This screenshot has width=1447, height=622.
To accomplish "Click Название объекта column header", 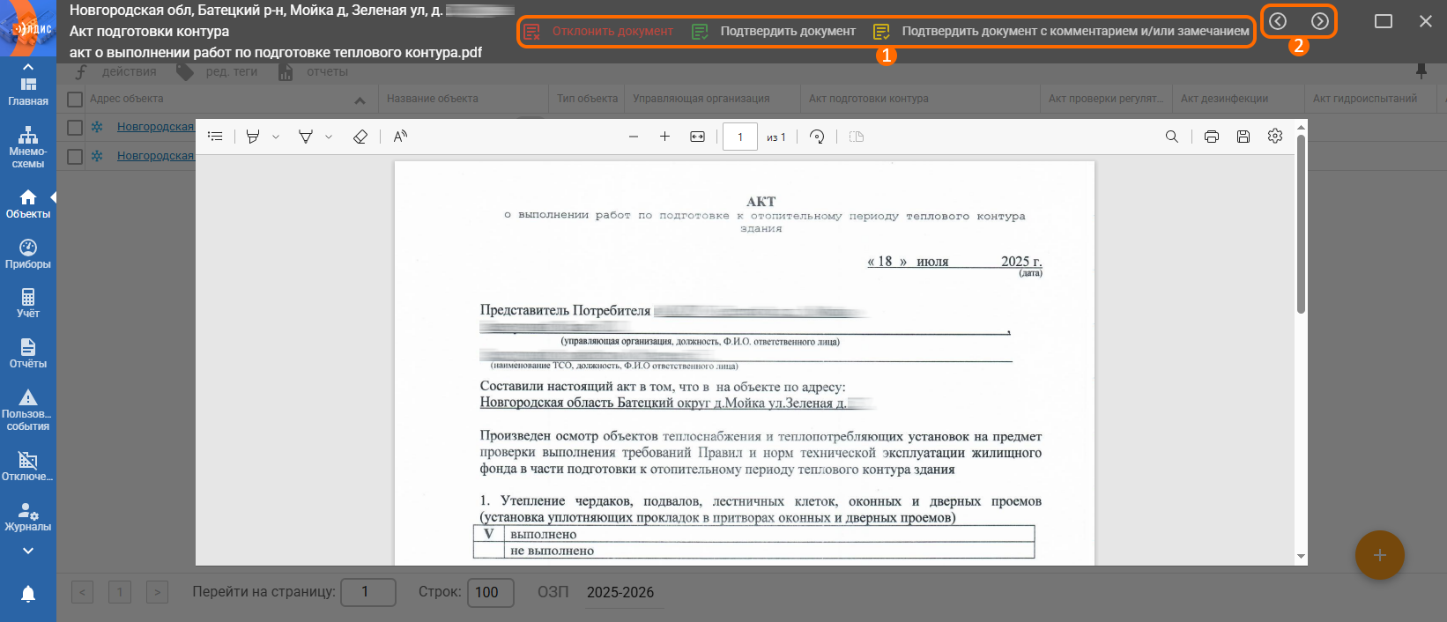I will coord(433,99).
